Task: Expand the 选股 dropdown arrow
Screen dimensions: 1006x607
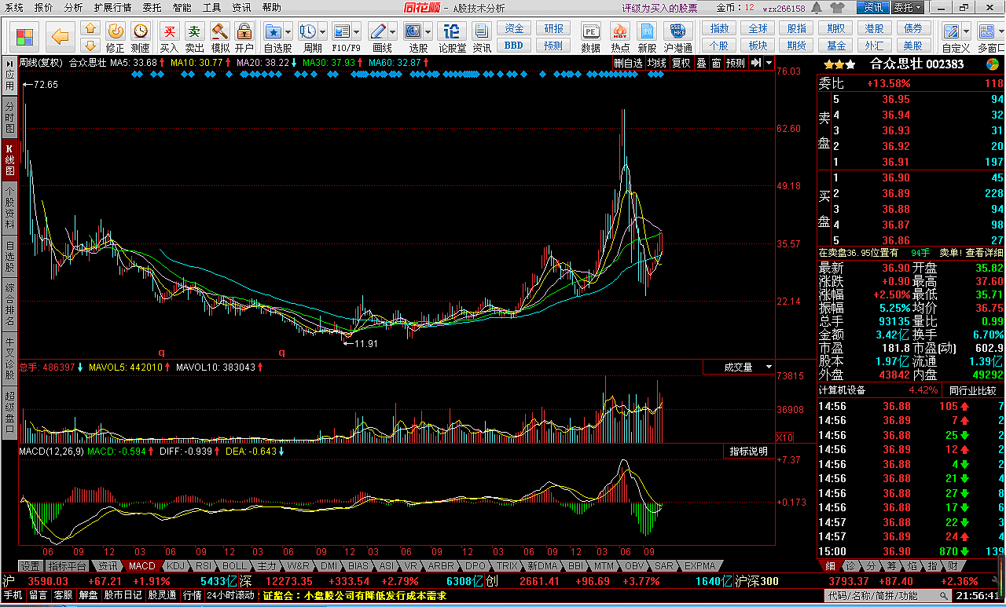Action: [x=428, y=31]
